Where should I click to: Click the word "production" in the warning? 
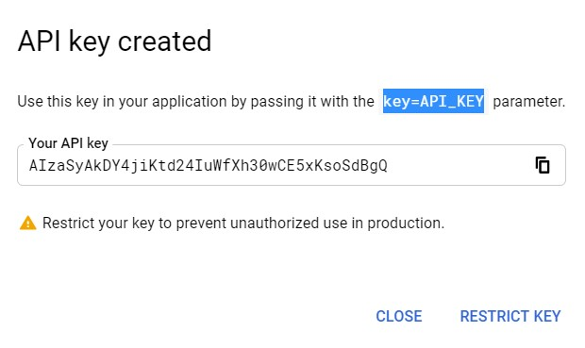click(404, 224)
